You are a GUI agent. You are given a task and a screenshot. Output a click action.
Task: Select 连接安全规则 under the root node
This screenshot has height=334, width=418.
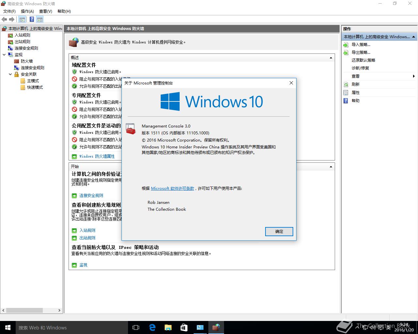pyautogui.click(x=26, y=48)
